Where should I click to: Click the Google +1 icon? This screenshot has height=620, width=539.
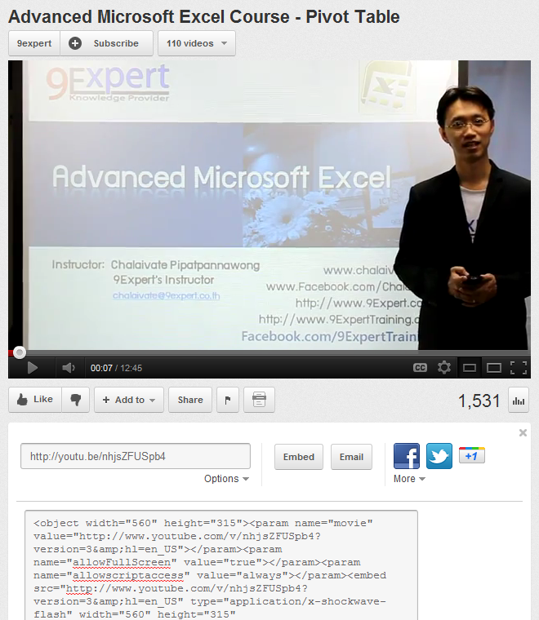coord(472,455)
